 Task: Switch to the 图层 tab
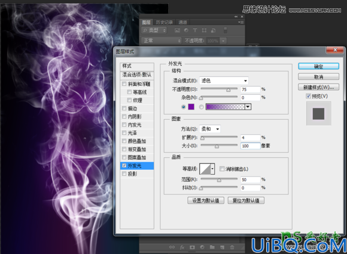(147, 22)
